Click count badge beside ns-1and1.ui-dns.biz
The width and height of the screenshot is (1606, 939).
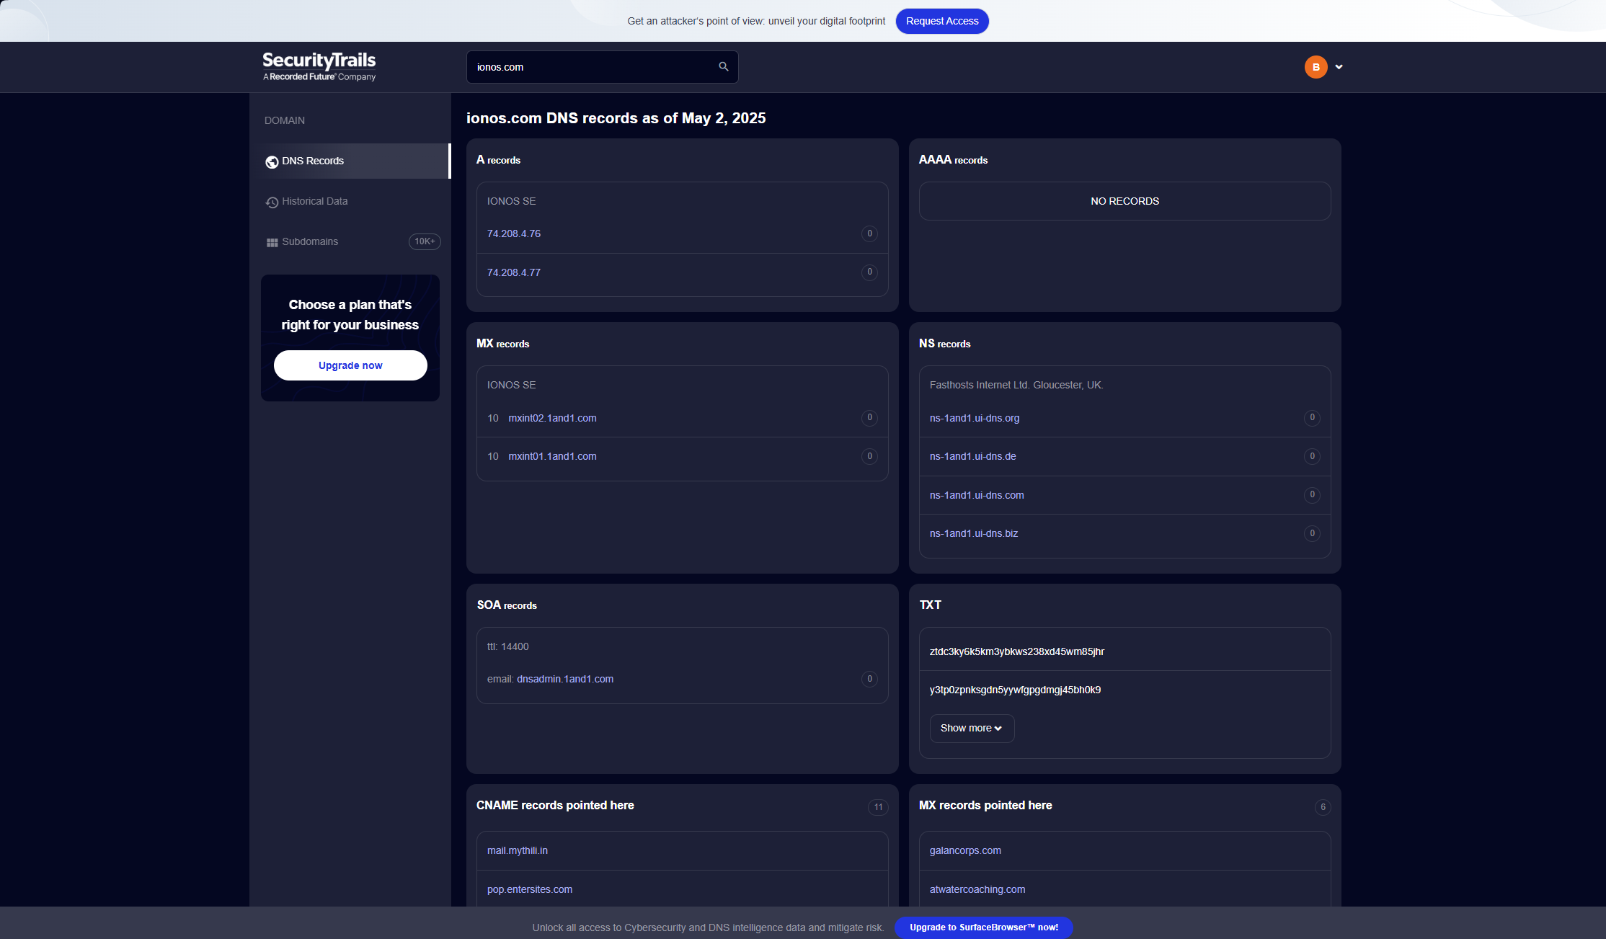1312,533
